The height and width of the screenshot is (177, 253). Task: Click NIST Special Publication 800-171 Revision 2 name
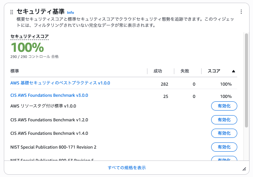tap(53, 147)
